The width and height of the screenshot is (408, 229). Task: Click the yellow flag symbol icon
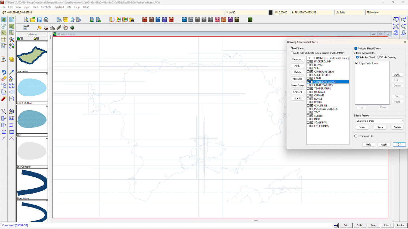[39, 27]
